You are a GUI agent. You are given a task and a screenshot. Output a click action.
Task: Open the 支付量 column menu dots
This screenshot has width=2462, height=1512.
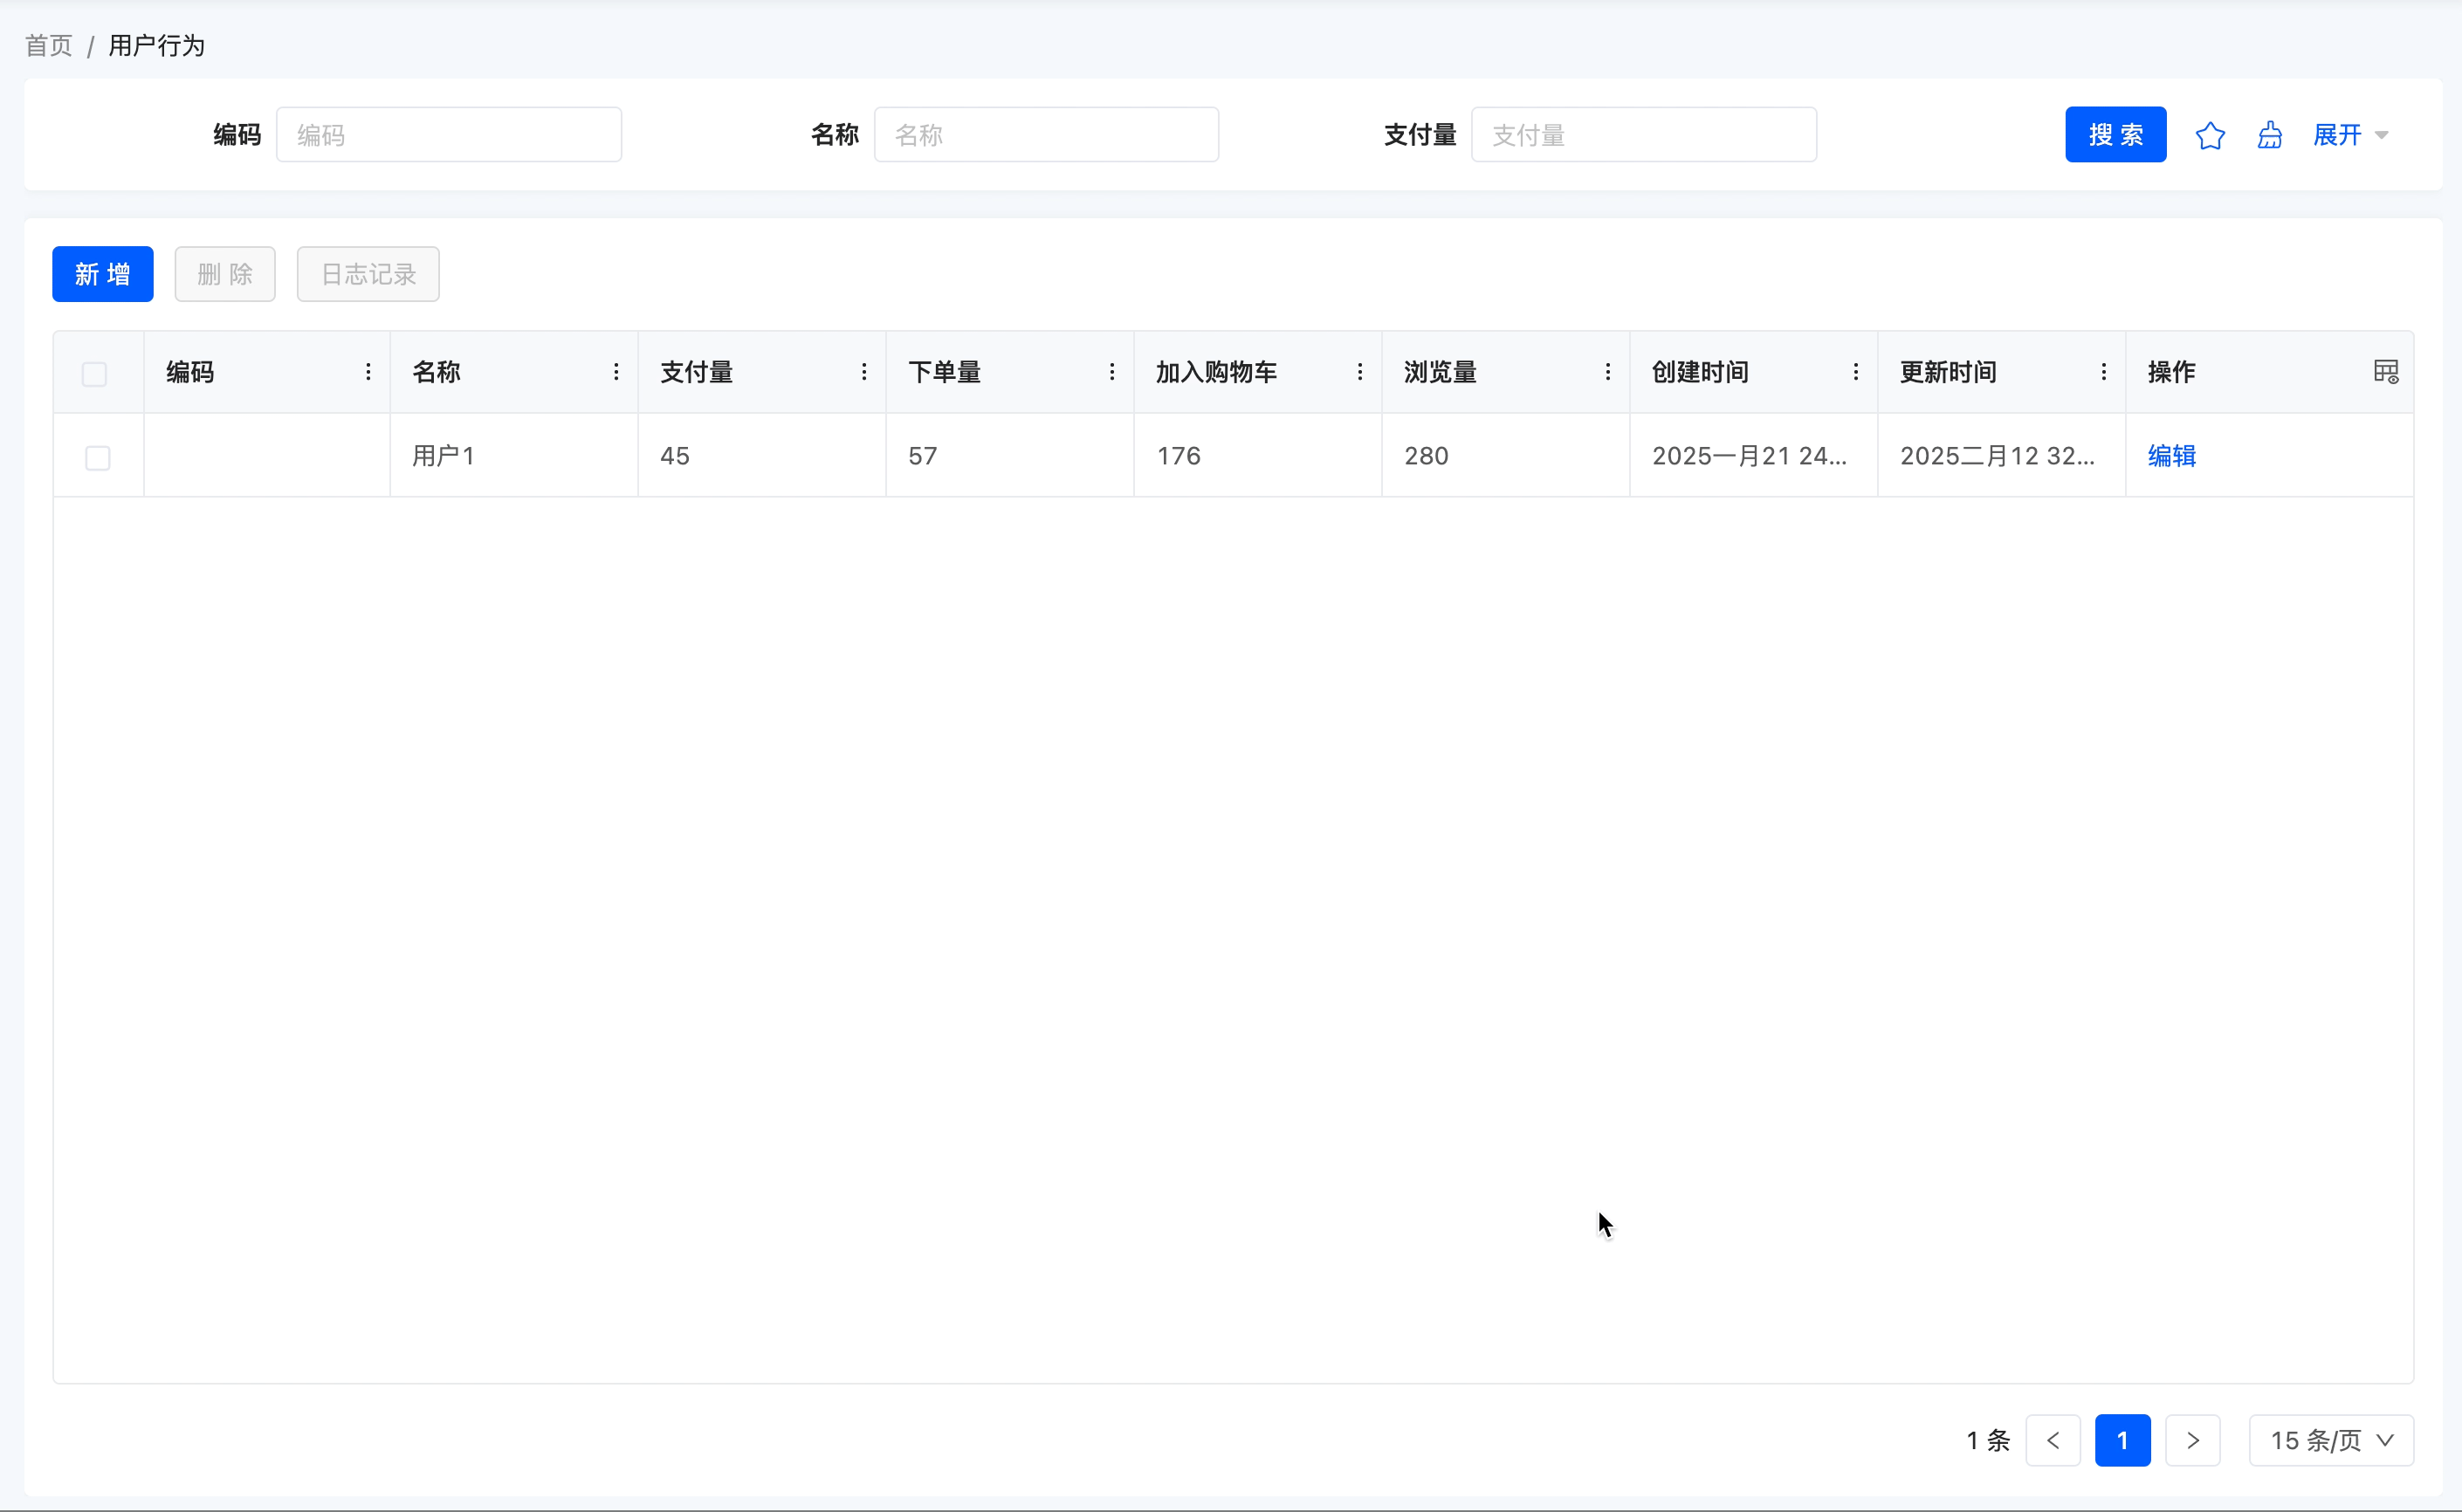[864, 372]
